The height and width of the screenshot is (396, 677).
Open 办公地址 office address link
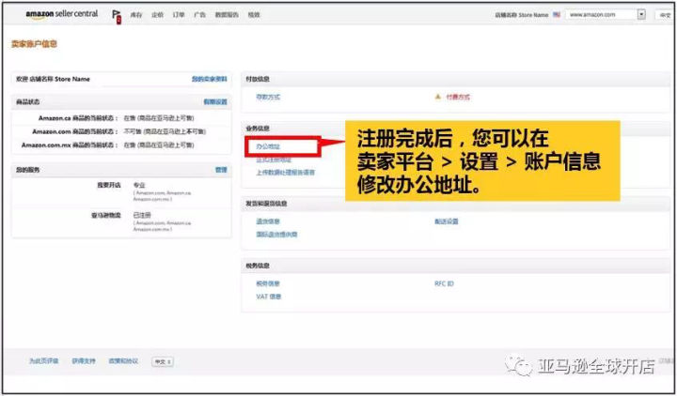click(268, 146)
